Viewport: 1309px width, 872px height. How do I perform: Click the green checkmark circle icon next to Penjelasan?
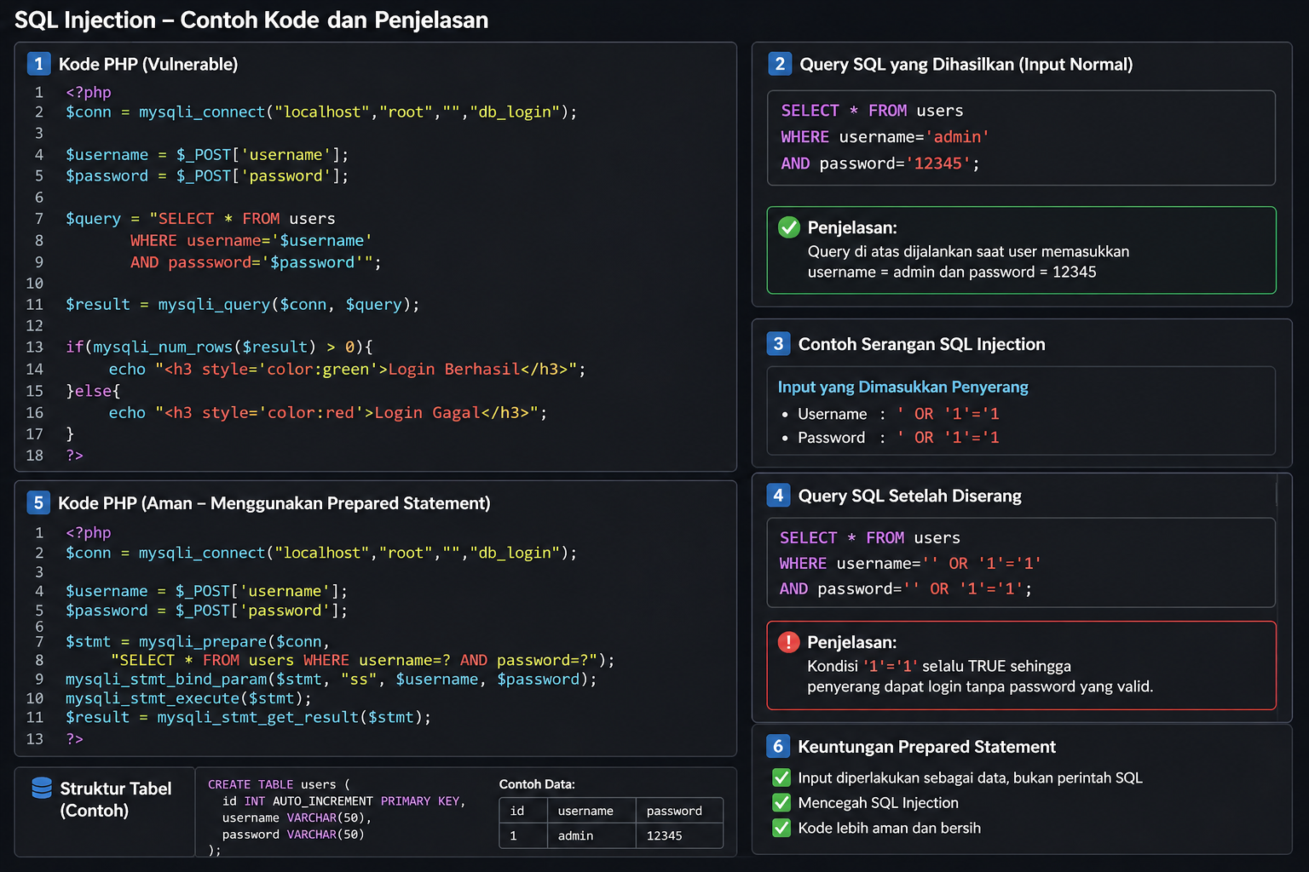[x=789, y=227]
